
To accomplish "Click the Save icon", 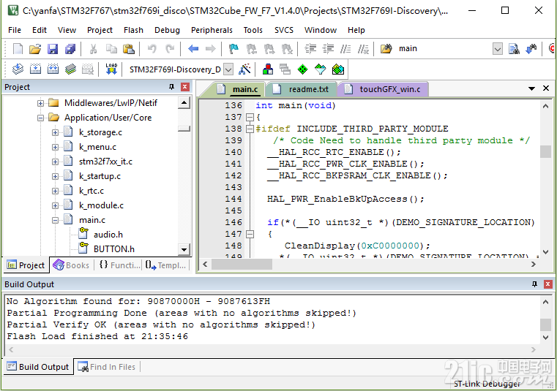I will [x=53, y=49].
